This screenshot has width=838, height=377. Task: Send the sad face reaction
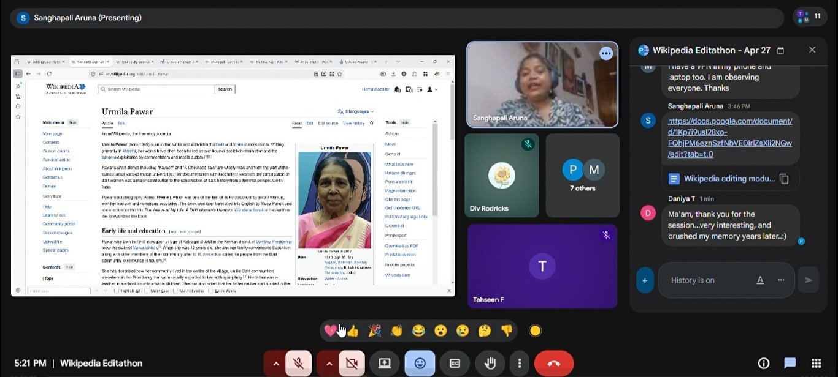463,330
